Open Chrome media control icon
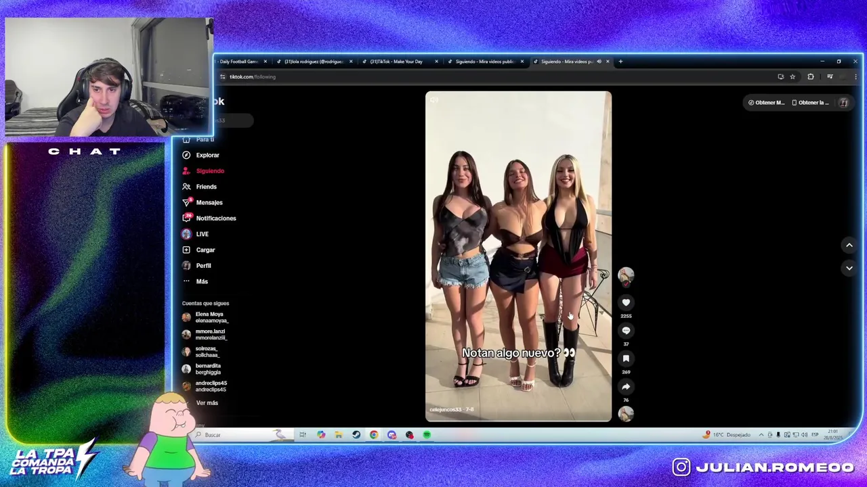Image resolution: width=867 pixels, height=487 pixels. click(x=830, y=76)
